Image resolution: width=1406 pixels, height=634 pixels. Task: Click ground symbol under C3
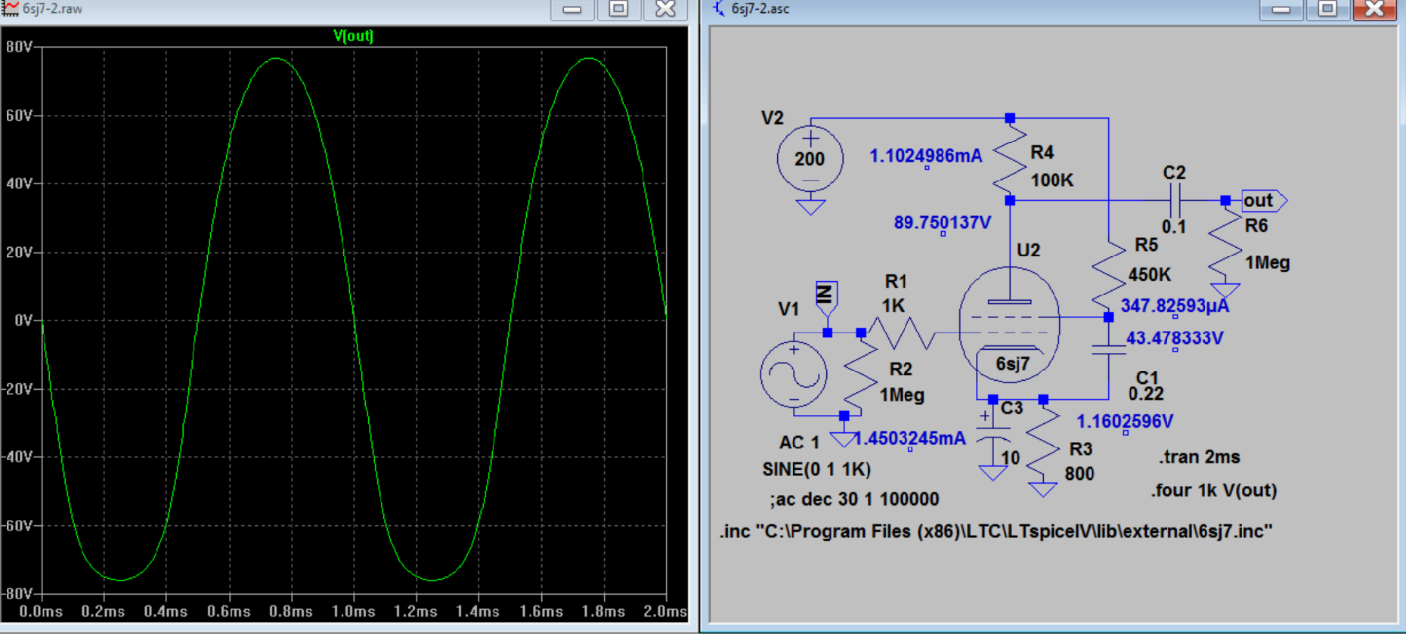[993, 474]
